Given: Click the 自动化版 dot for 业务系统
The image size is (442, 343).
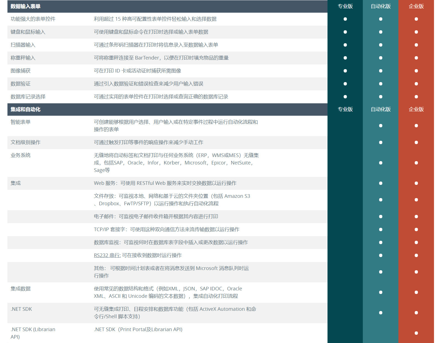Looking at the screenshot, I should (381, 163).
